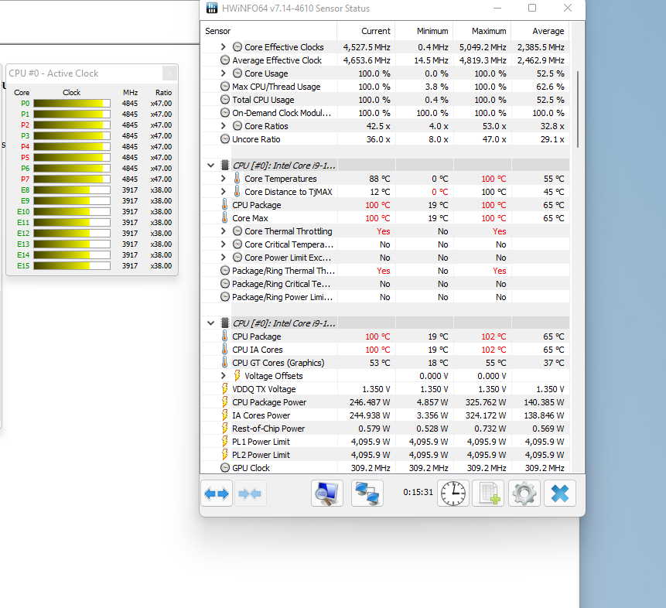Click the Minimum column header
The height and width of the screenshot is (608, 666).
click(425, 31)
